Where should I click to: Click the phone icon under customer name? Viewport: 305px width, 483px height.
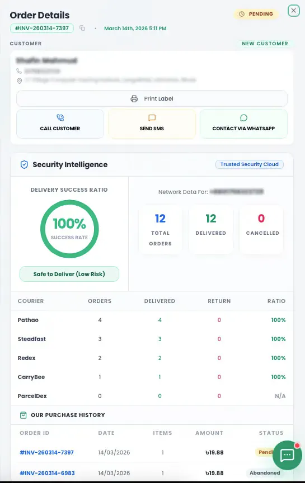[19, 71]
